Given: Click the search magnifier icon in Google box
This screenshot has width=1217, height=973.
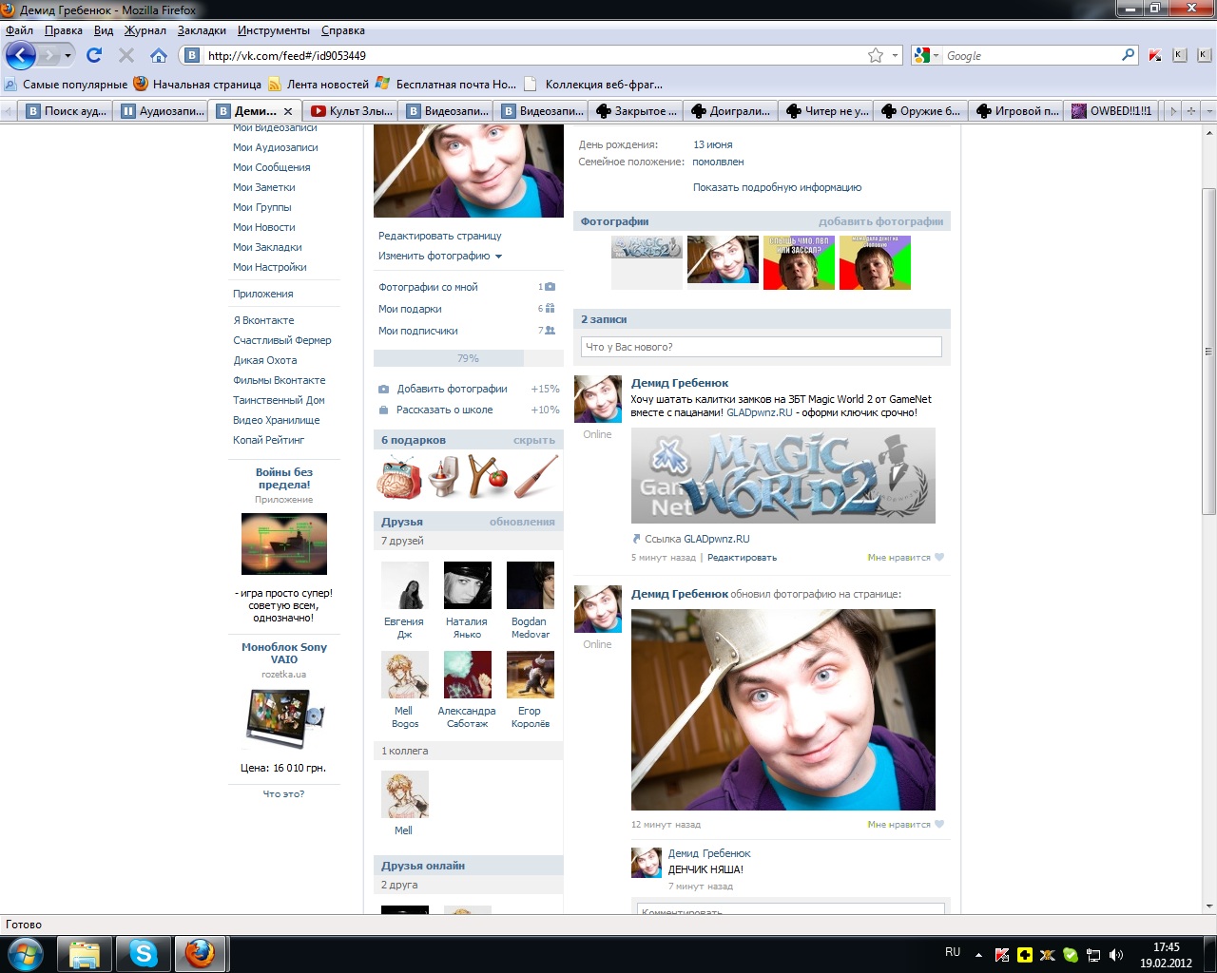Looking at the screenshot, I should (1128, 55).
